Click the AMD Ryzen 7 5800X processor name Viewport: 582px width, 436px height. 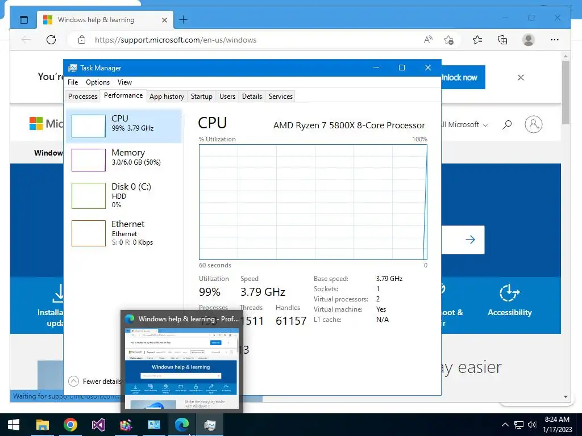349,125
